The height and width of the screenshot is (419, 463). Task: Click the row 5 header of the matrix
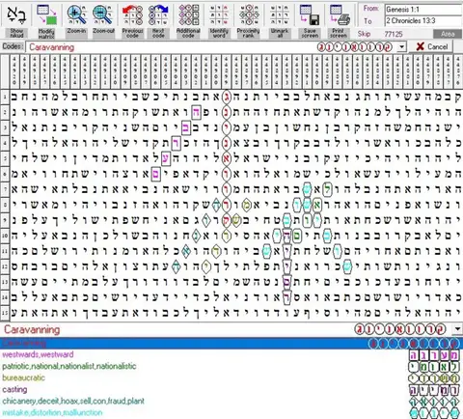tap(5, 158)
